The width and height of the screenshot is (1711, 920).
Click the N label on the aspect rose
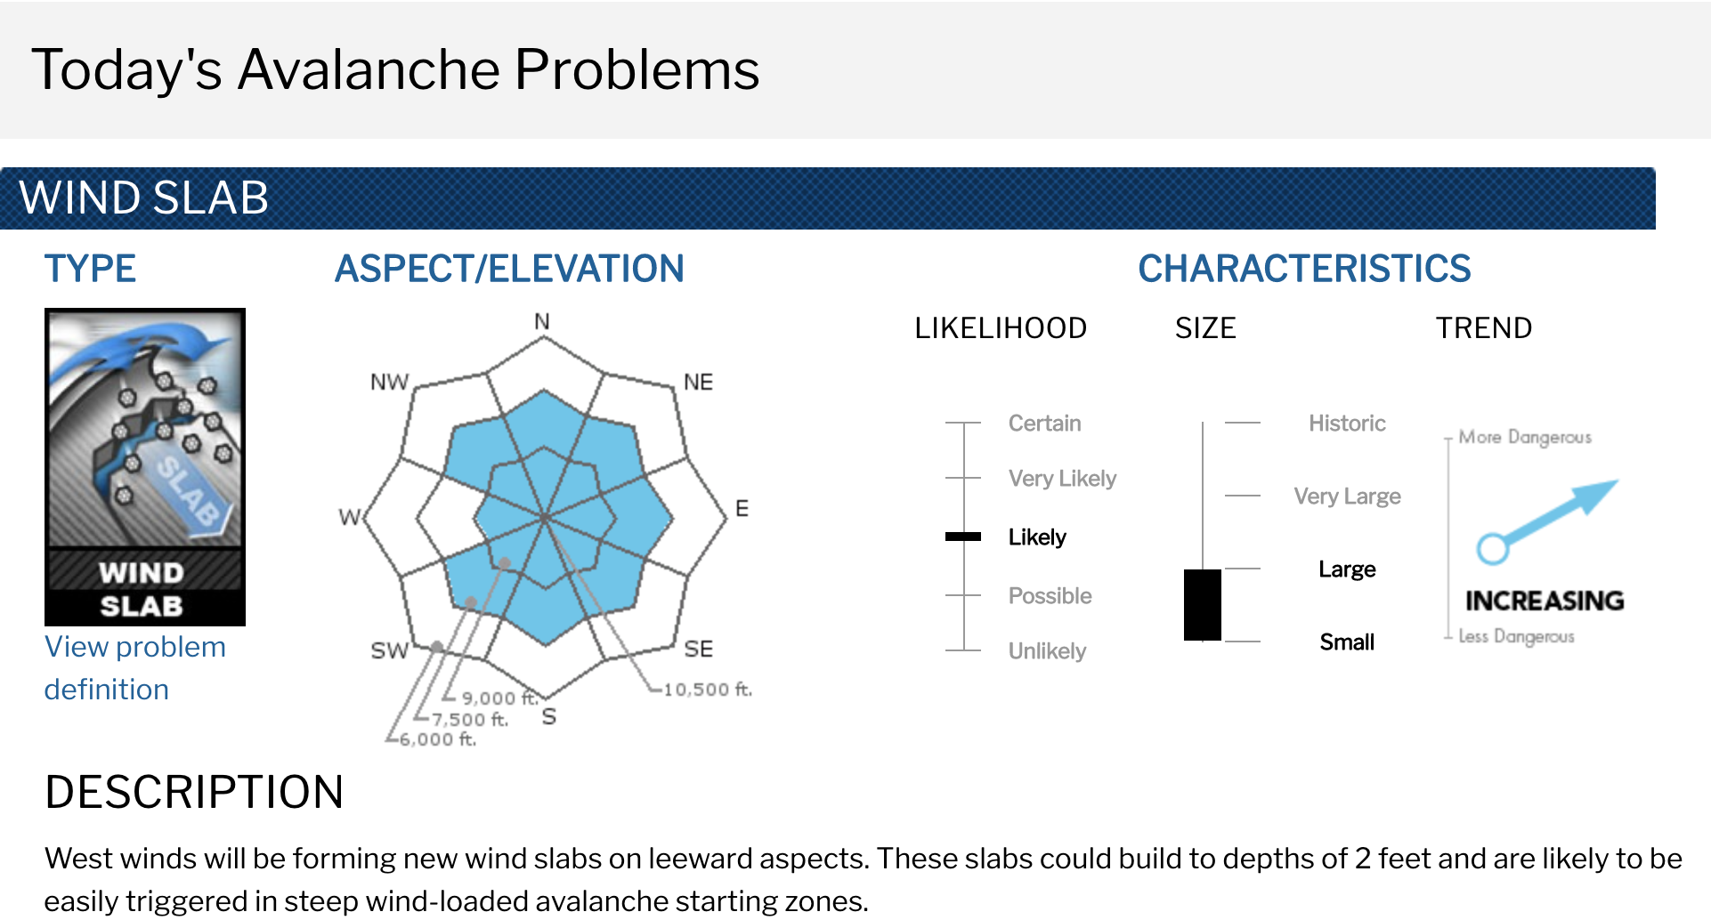click(542, 321)
